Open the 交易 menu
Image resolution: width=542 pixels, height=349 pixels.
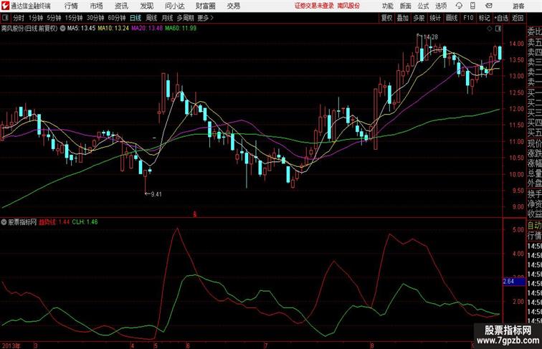(x=234, y=6)
